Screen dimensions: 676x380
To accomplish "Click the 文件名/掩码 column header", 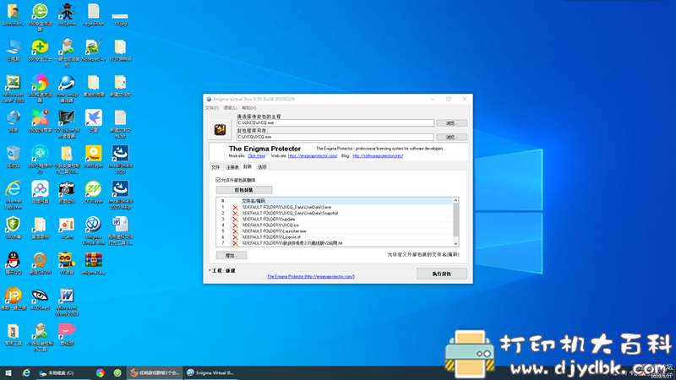I will [253, 201].
